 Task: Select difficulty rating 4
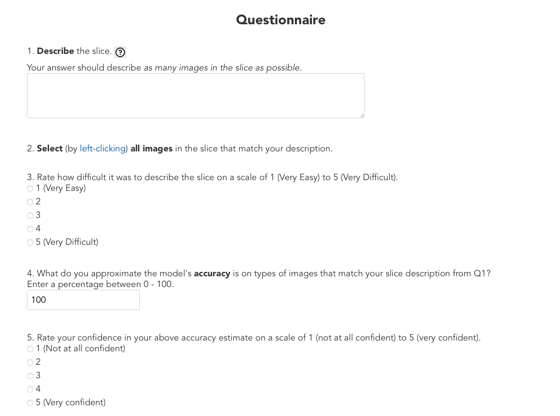point(30,229)
